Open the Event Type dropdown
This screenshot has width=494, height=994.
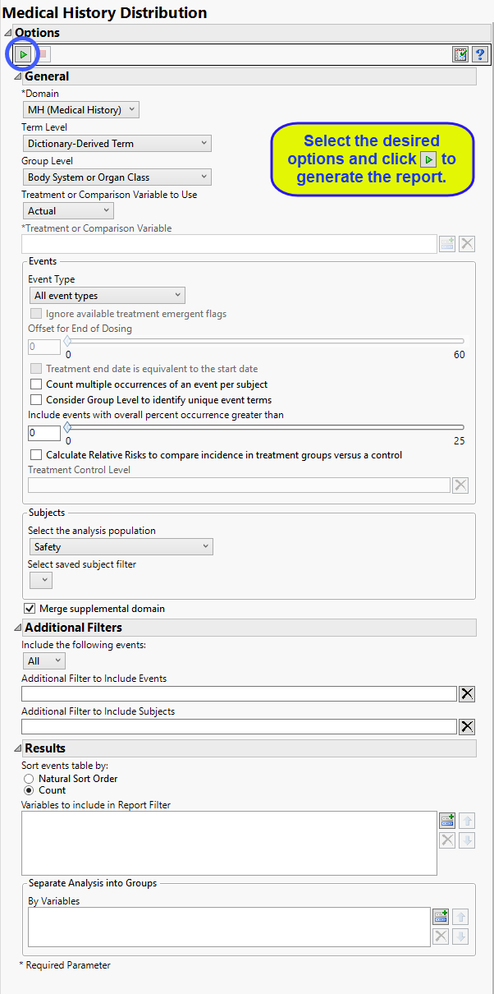[x=107, y=296]
